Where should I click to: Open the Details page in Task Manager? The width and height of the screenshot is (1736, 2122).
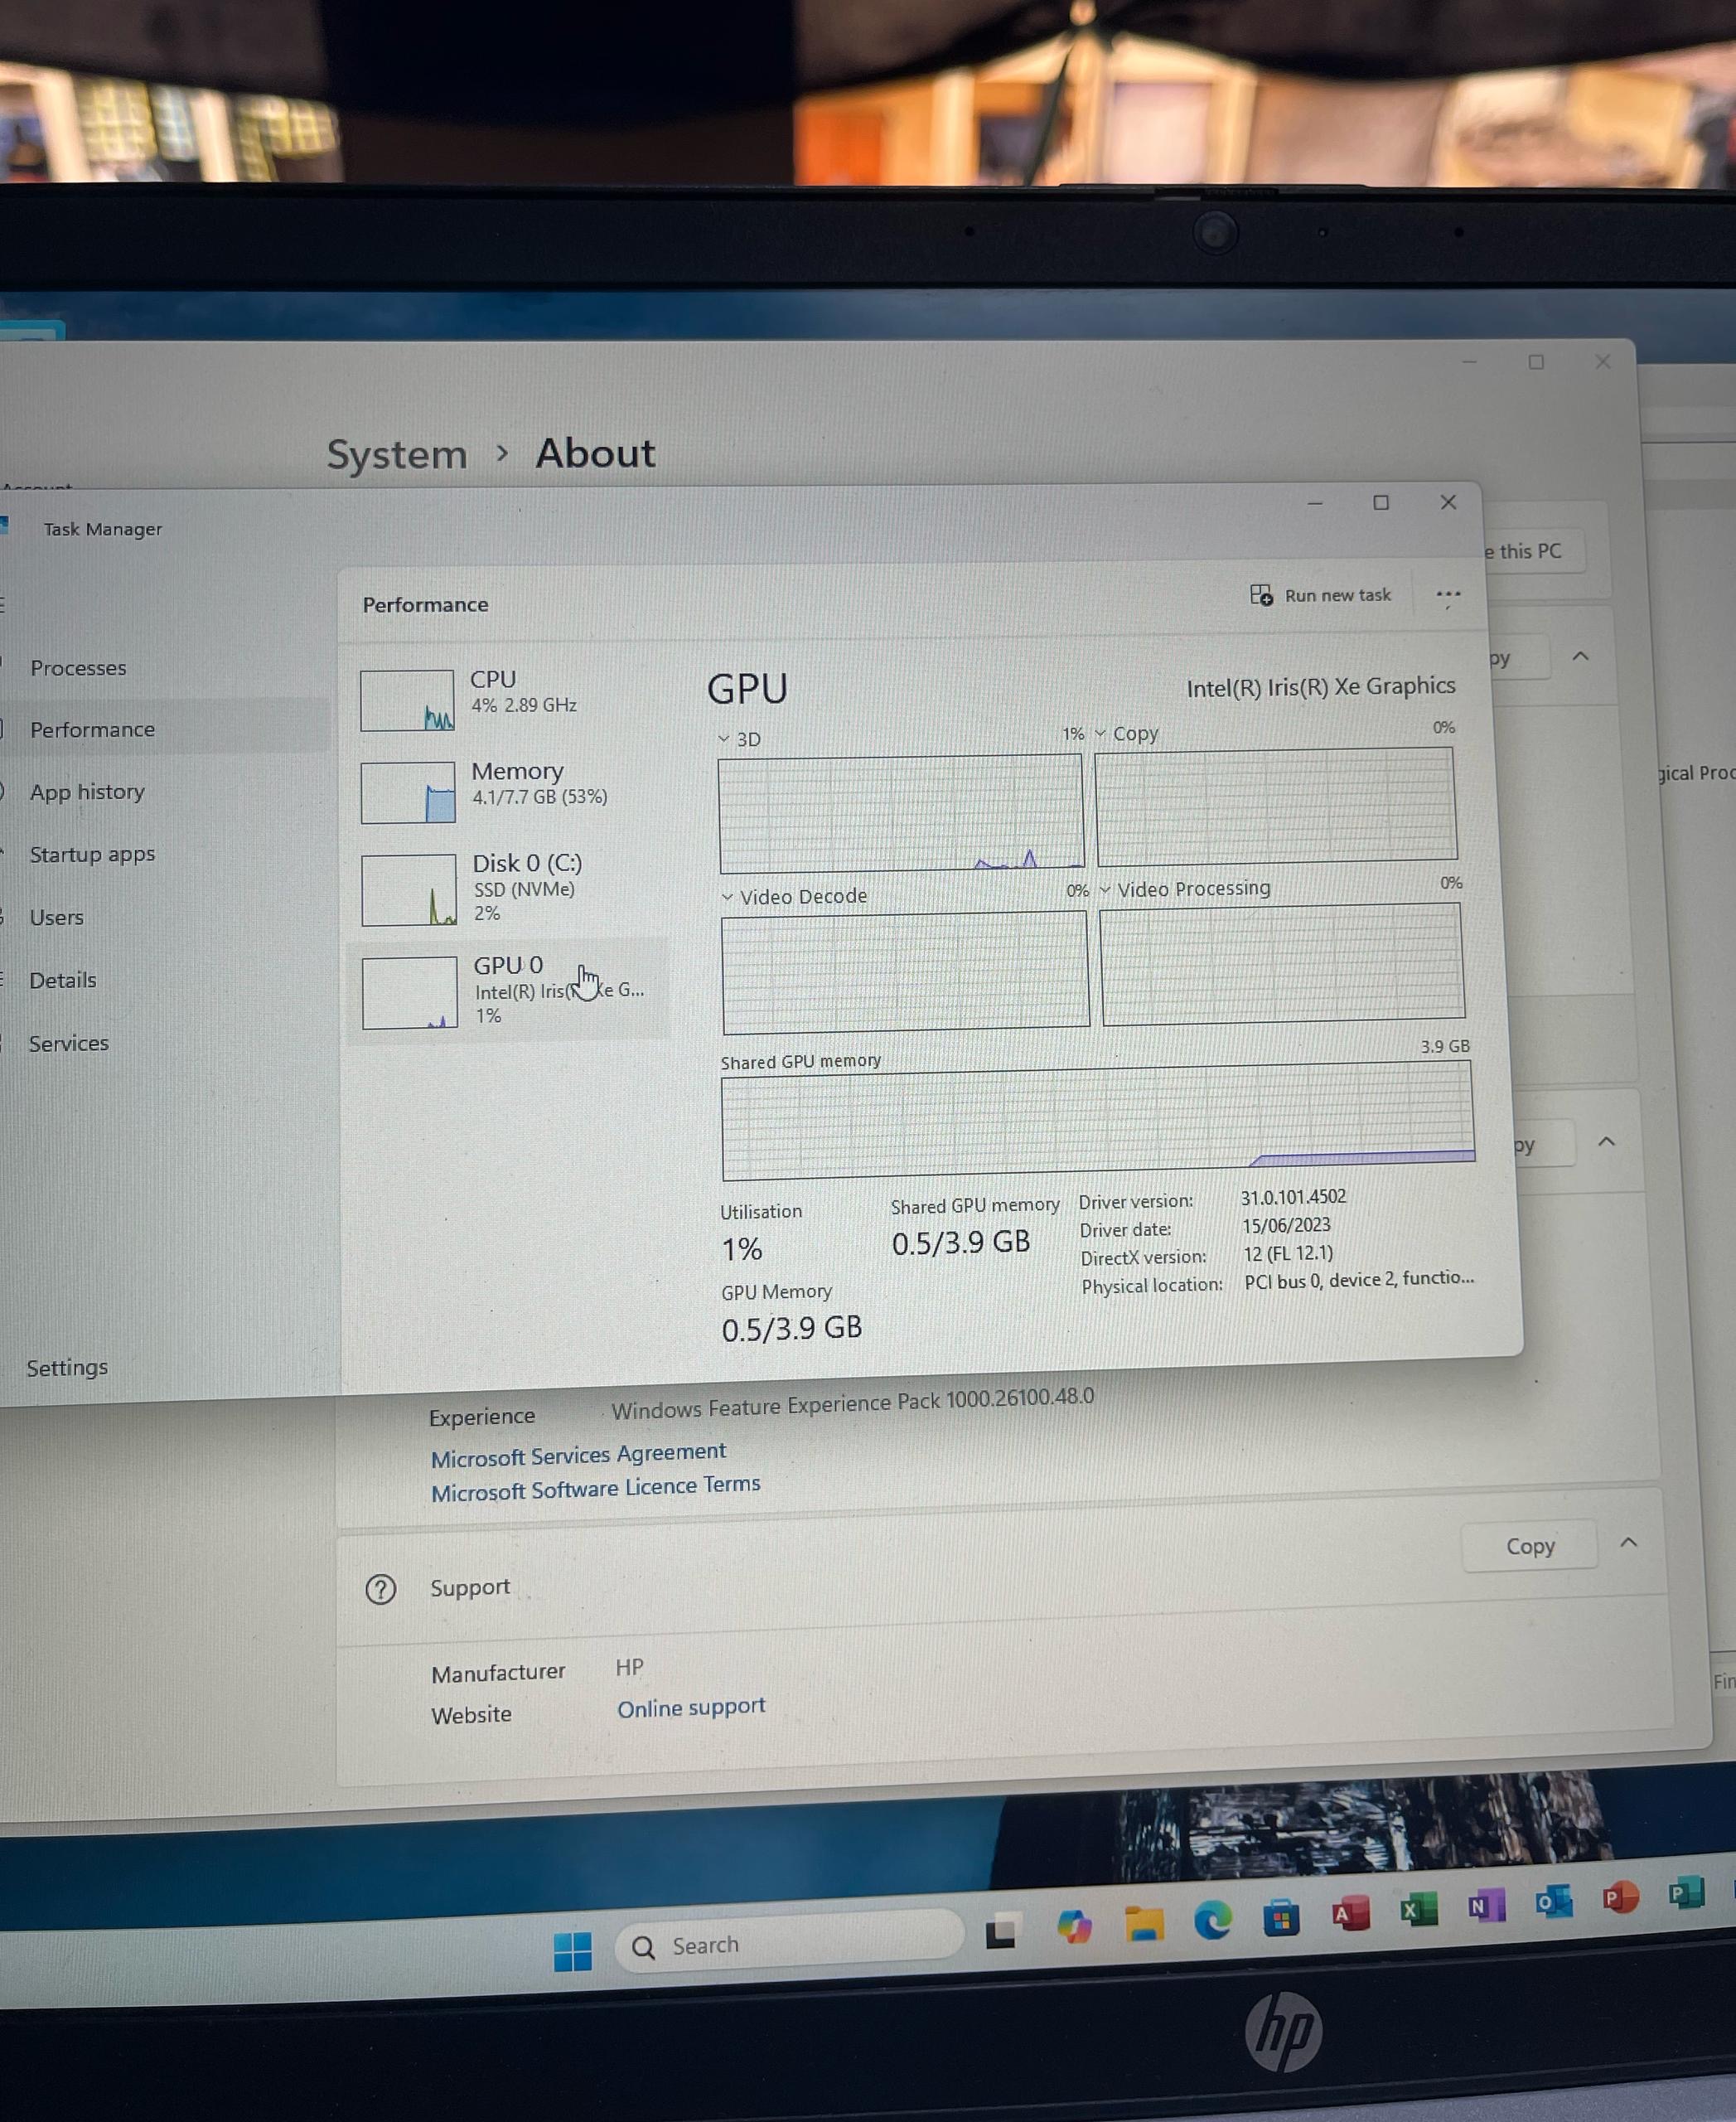pos(63,981)
